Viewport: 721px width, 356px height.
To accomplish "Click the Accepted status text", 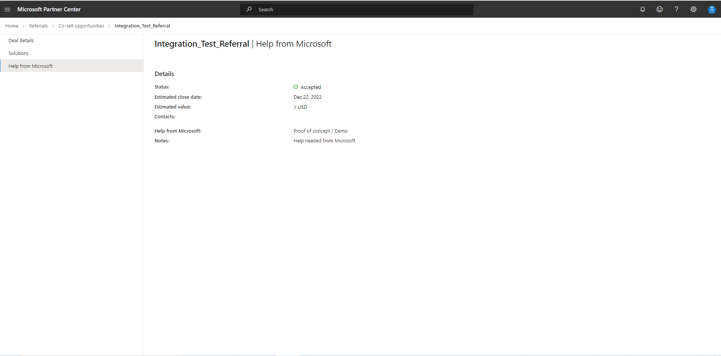I will 311,87.
